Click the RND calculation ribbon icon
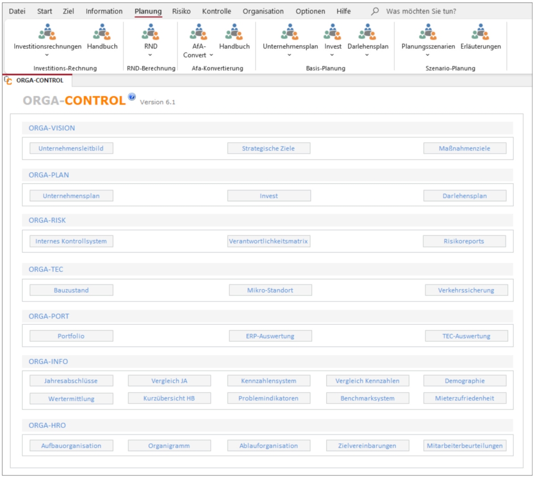This screenshot has width=535, height=478. (x=151, y=32)
